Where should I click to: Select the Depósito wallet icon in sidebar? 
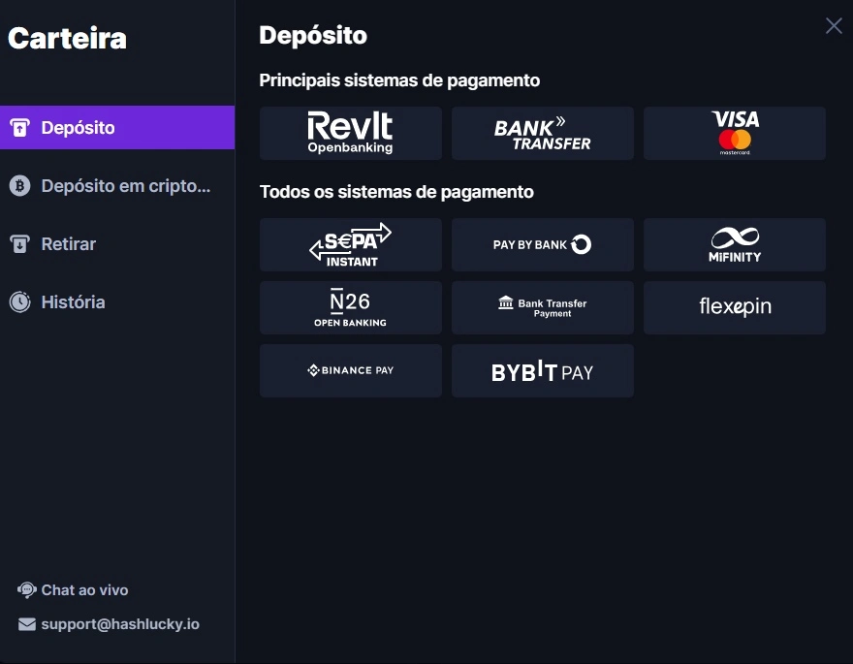[20, 127]
